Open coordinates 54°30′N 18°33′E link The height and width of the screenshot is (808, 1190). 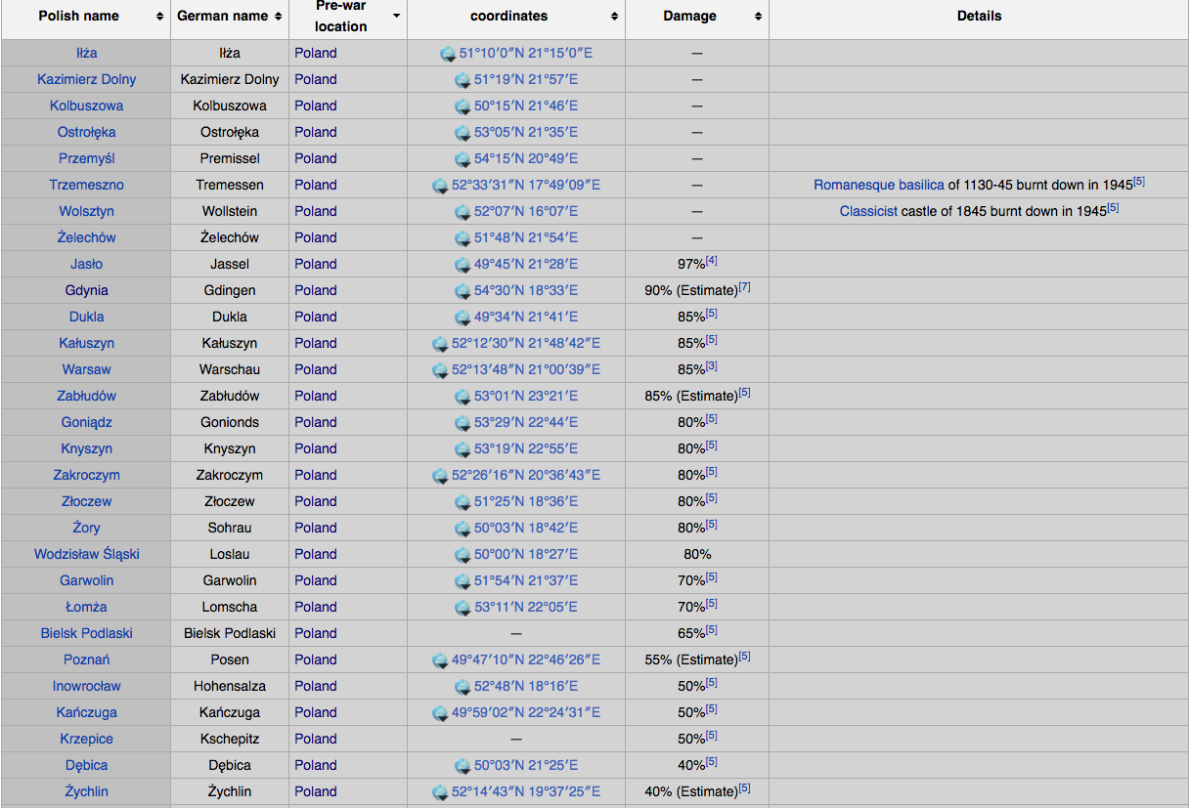coord(526,290)
